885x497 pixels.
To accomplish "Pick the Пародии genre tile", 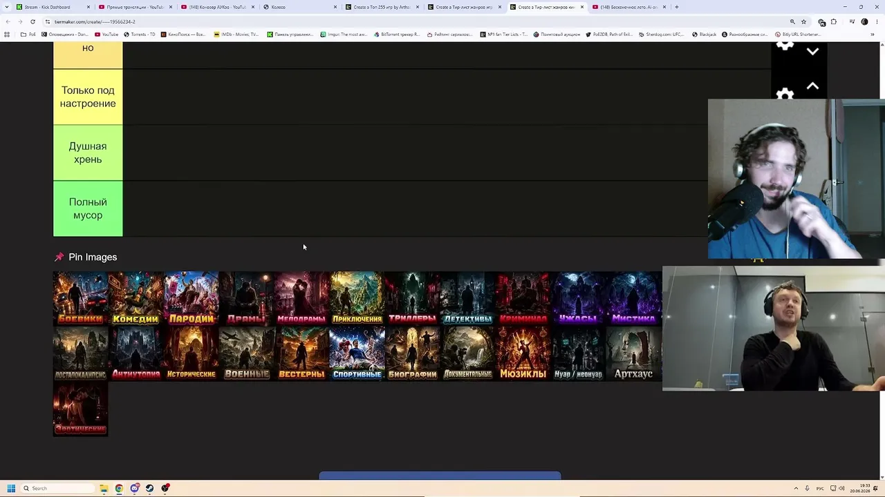I will pos(192,298).
